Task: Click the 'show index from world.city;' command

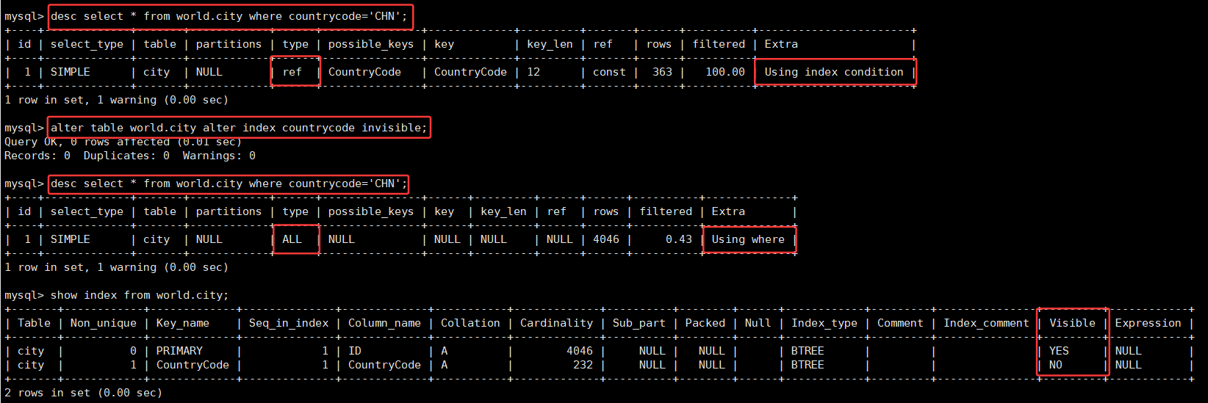Action: (x=140, y=295)
